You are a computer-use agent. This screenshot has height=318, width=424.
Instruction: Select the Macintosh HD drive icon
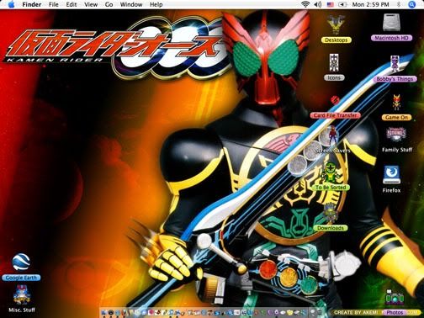click(392, 23)
